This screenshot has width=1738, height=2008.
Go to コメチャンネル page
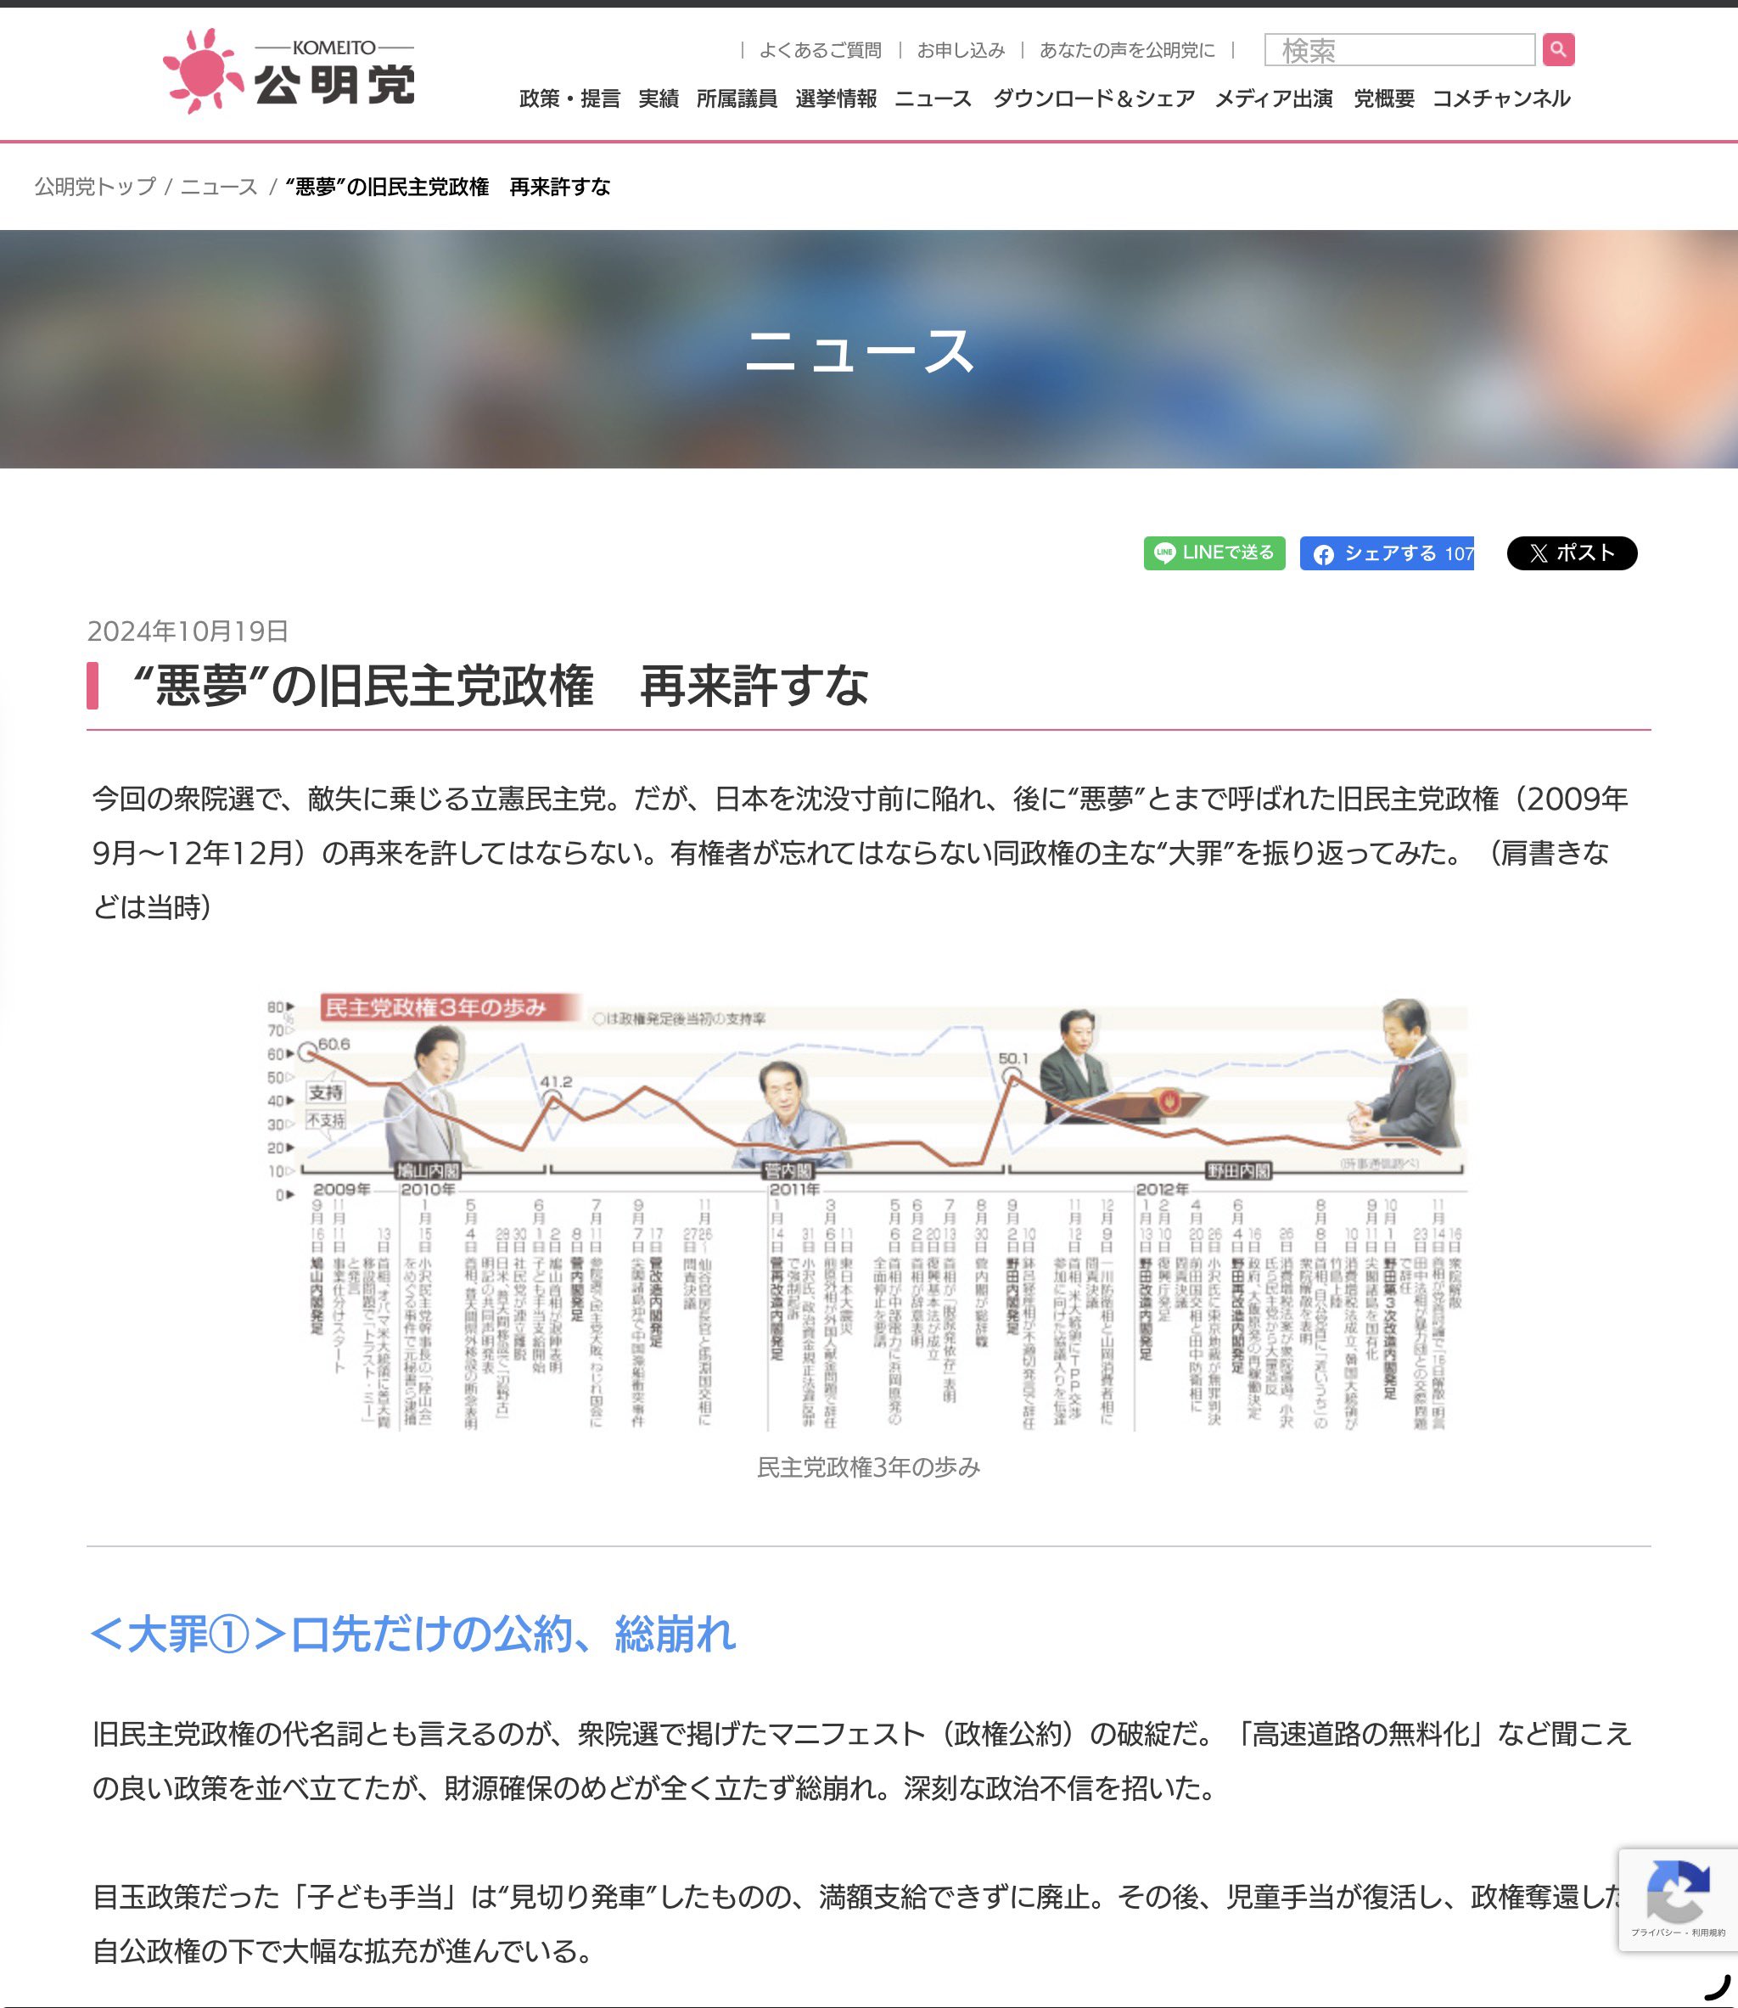pyautogui.click(x=1500, y=99)
